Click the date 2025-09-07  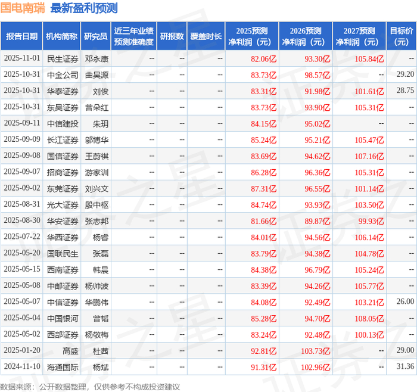point(22,172)
